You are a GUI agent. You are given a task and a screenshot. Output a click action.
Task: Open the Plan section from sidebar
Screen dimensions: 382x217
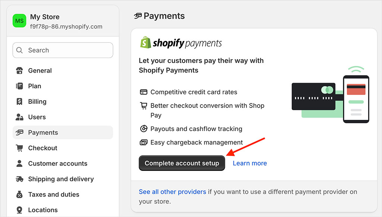pos(34,86)
